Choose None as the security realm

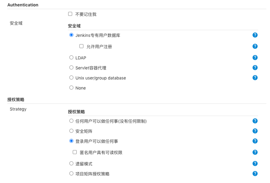pos(71,88)
